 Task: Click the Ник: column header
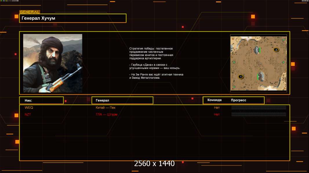[41, 100]
